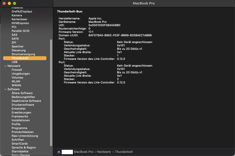Collapse the Netzwerk section
The width and height of the screenshot is (235, 156).
(5, 66)
